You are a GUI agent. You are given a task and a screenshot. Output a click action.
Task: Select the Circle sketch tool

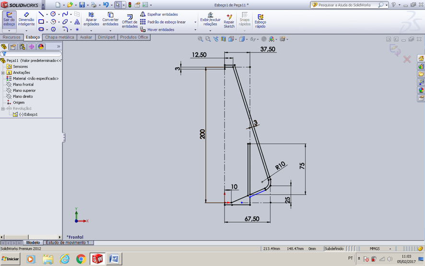[53, 14]
